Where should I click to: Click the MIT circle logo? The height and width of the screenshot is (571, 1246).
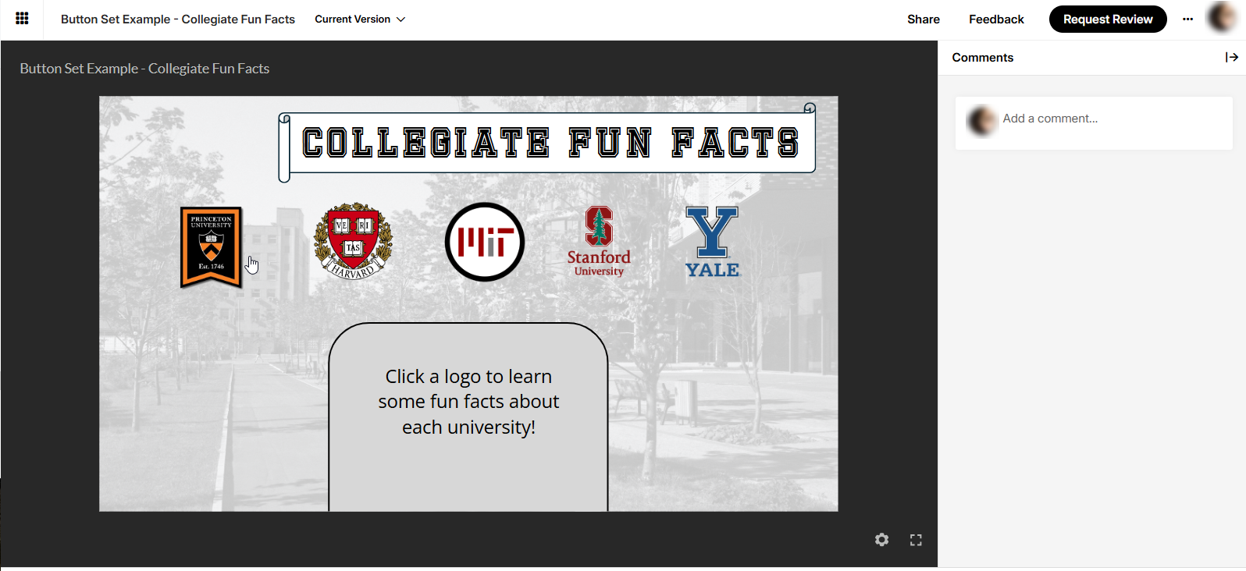(484, 242)
